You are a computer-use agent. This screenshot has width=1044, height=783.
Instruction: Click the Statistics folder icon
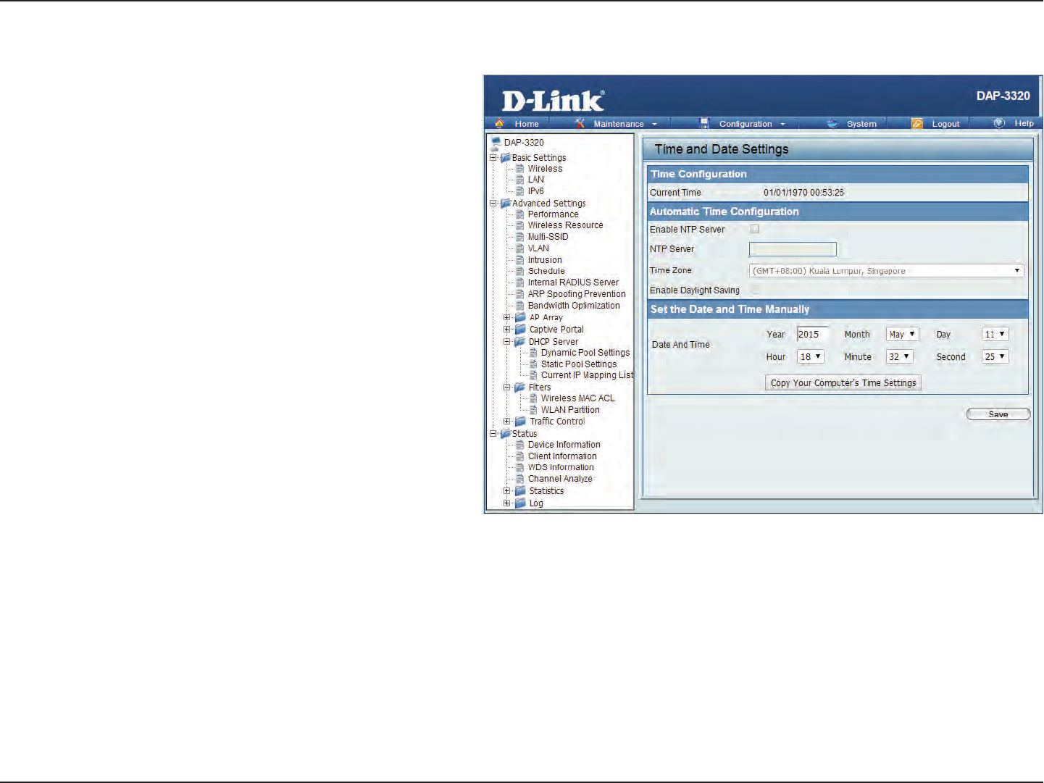pos(520,490)
